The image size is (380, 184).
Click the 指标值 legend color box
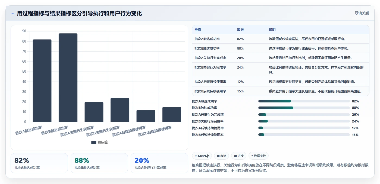tap(94, 142)
